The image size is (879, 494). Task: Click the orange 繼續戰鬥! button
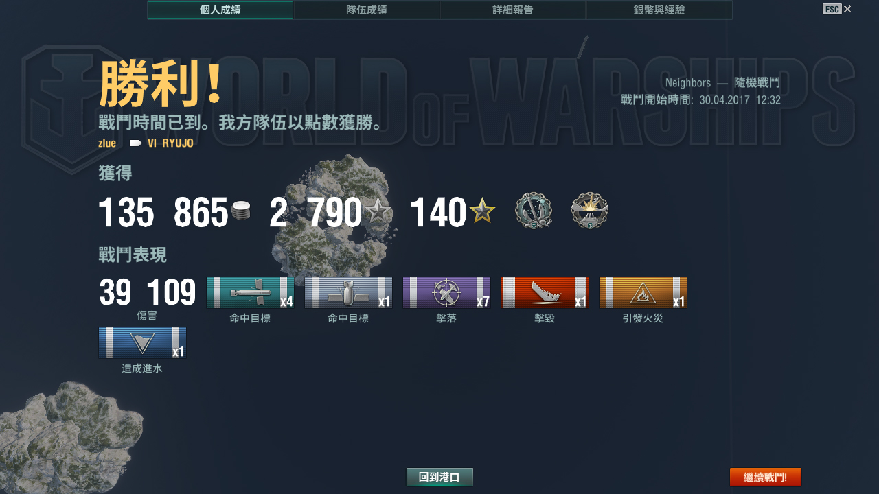coord(765,477)
